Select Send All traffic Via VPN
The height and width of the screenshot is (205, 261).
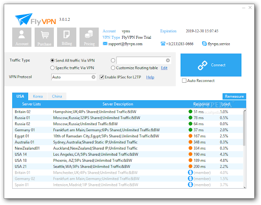52,60
